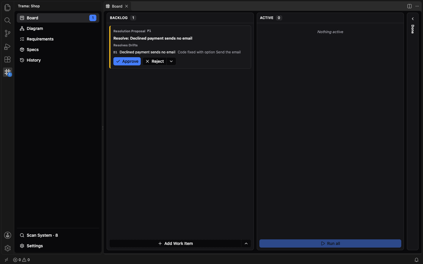Open the notifications bell
This screenshot has height=264, width=423.
(417, 260)
